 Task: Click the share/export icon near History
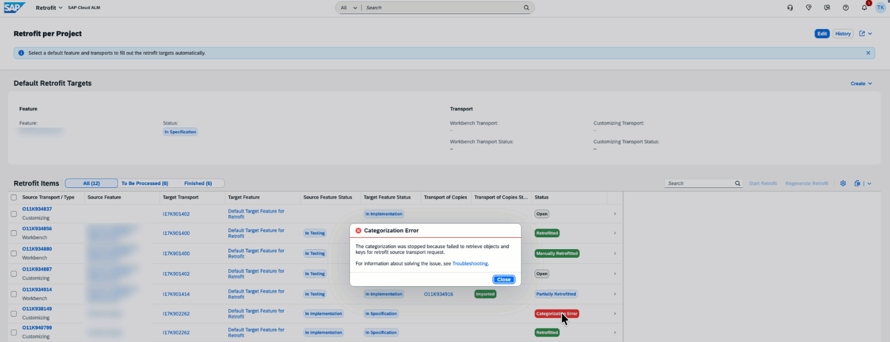862,34
